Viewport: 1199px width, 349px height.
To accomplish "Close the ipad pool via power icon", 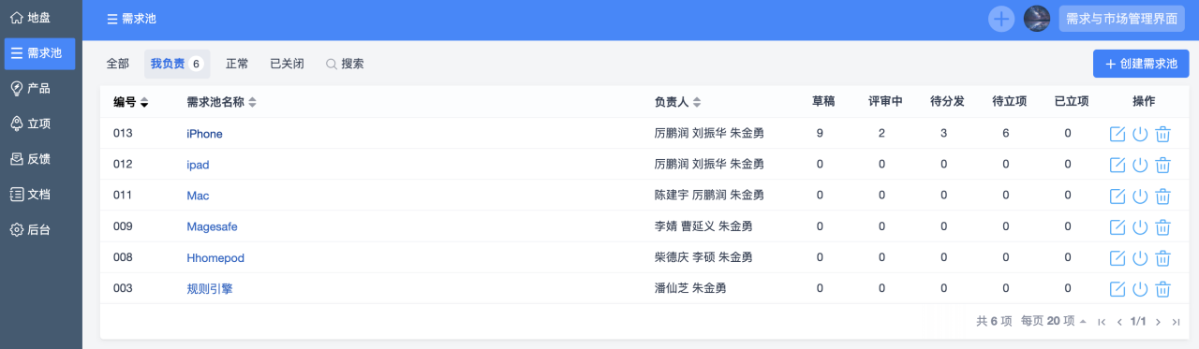I will click(1140, 165).
